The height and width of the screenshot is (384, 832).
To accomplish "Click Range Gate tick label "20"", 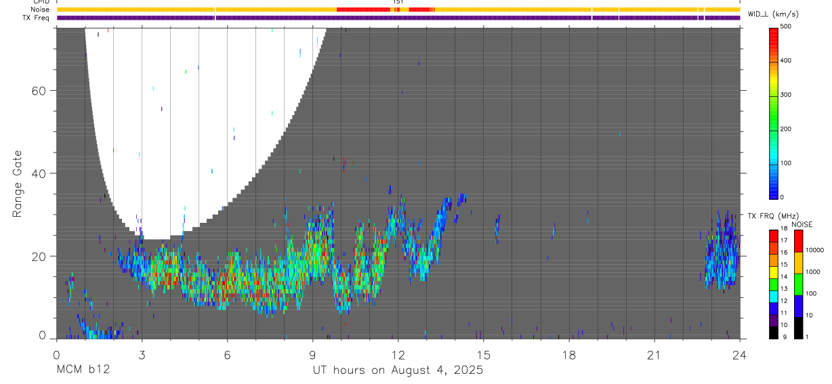I will point(39,256).
